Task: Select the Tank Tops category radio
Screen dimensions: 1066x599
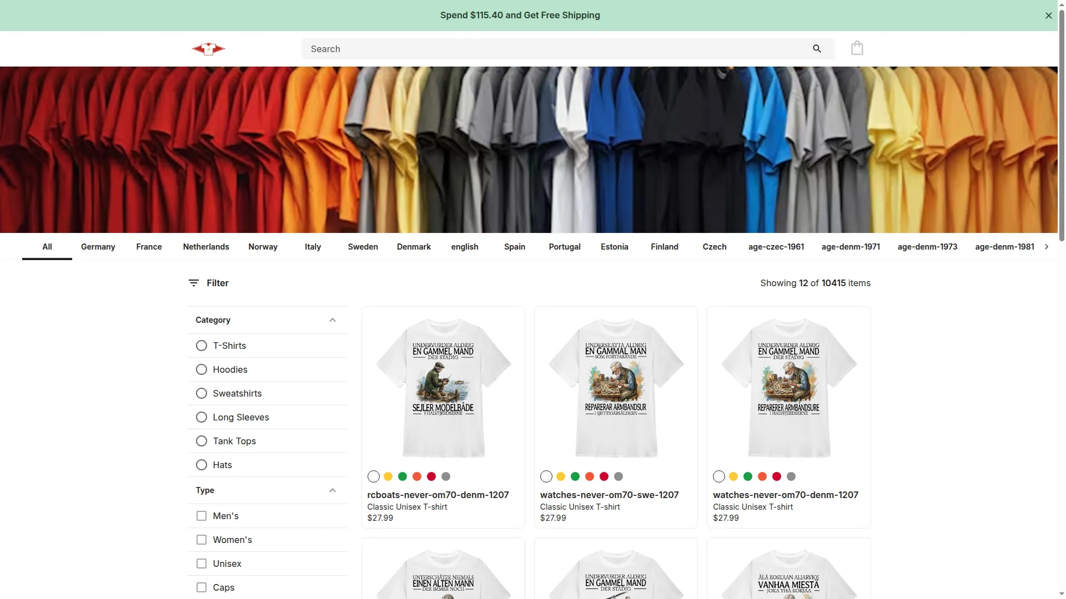Action: pyautogui.click(x=202, y=441)
